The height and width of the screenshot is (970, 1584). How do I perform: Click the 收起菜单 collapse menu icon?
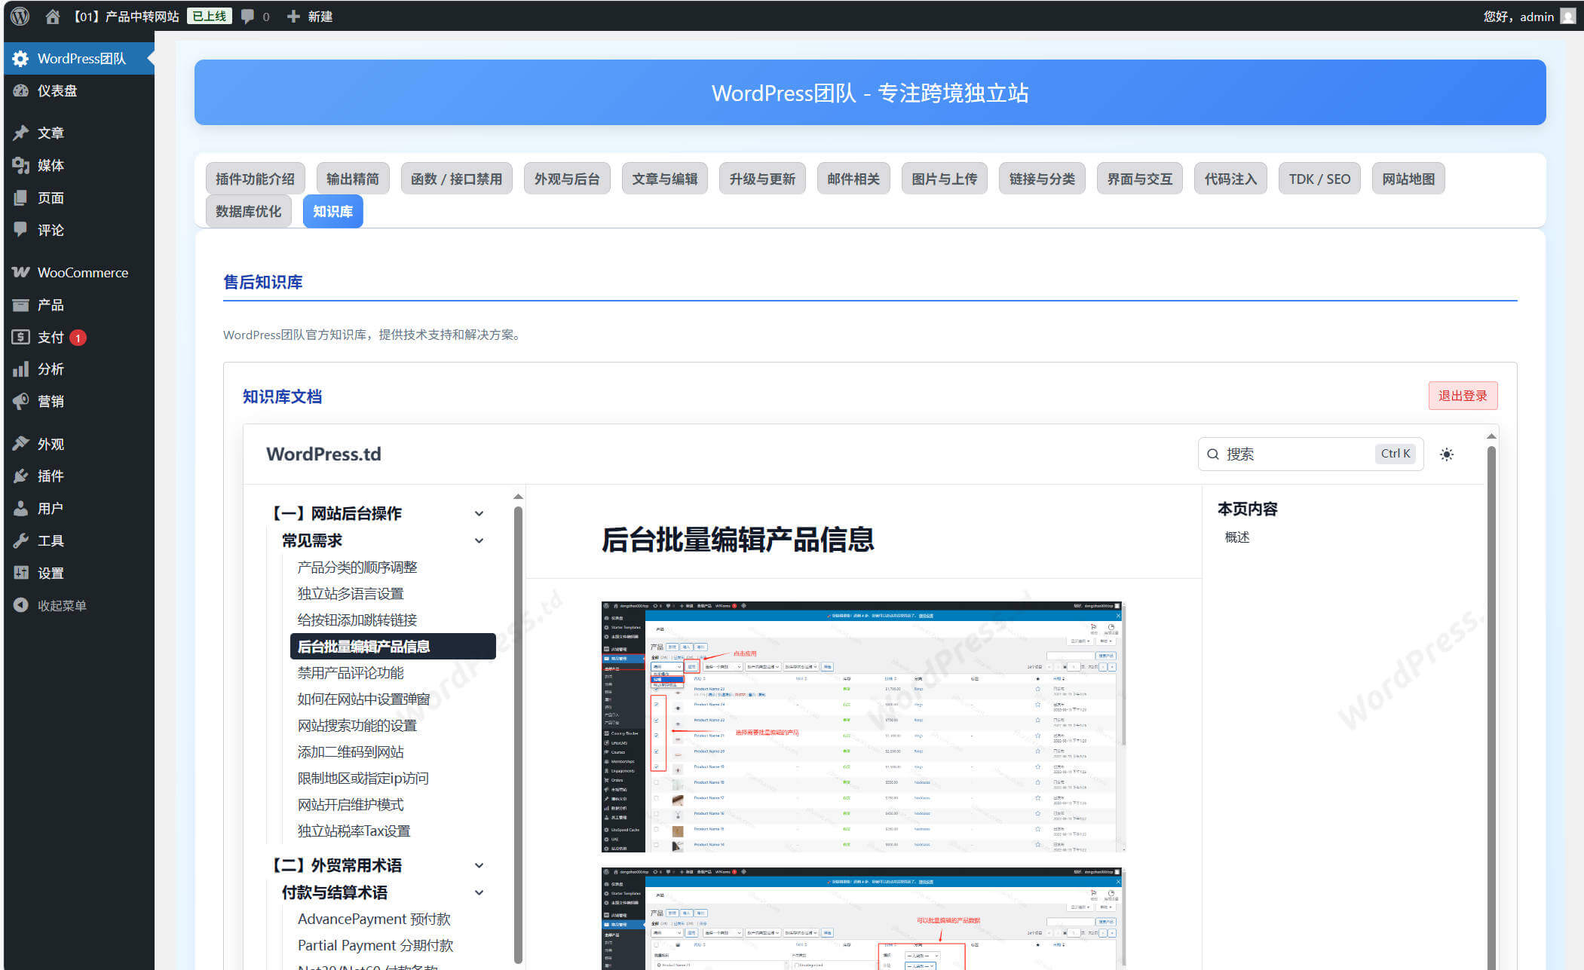pyautogui.click(x=21, y=605)
